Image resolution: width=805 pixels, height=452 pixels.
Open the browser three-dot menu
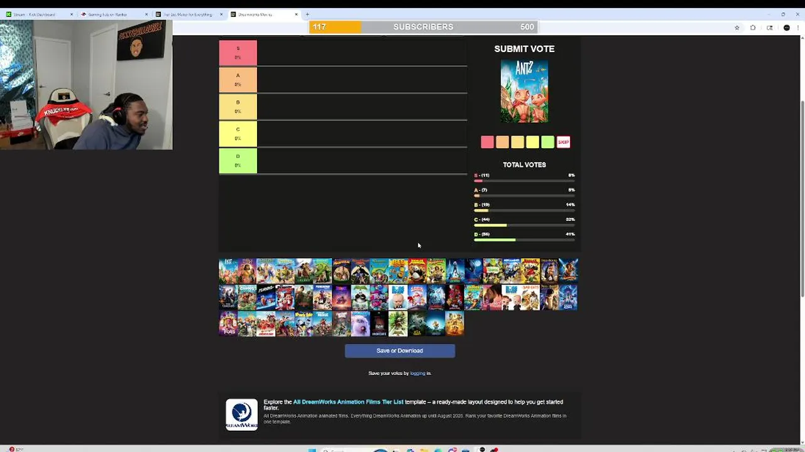coord(798,28)
